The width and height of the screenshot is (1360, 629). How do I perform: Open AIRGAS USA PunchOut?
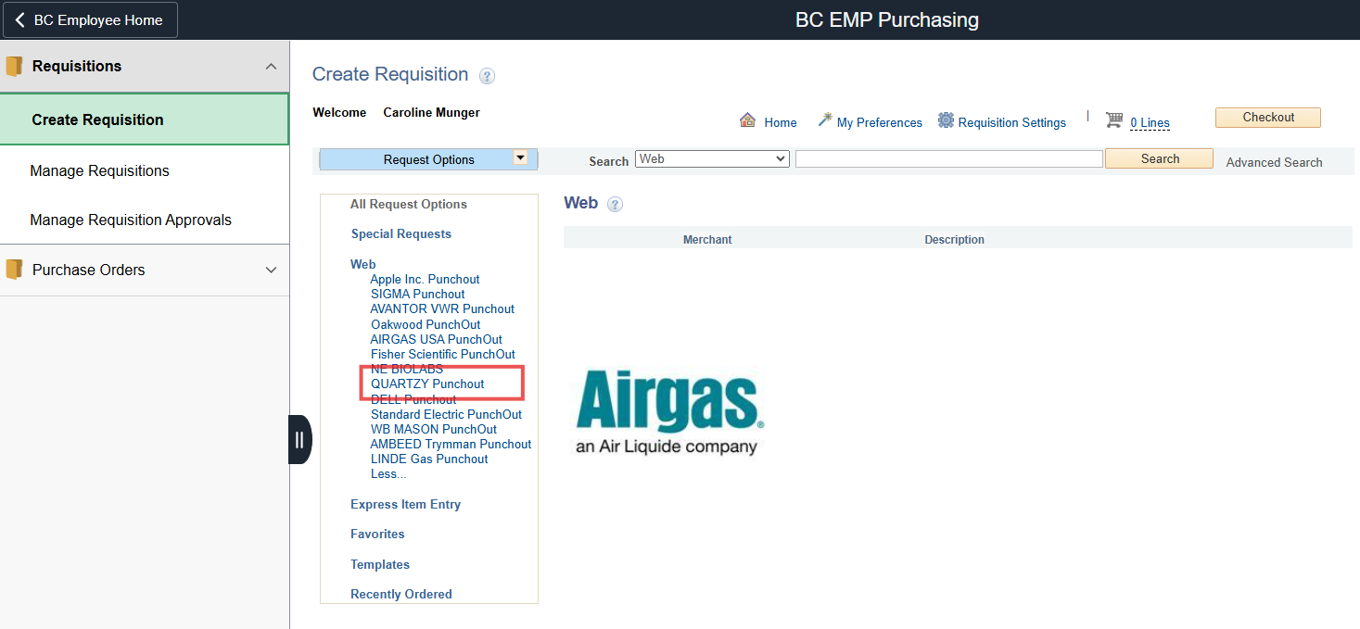point(436,339)
